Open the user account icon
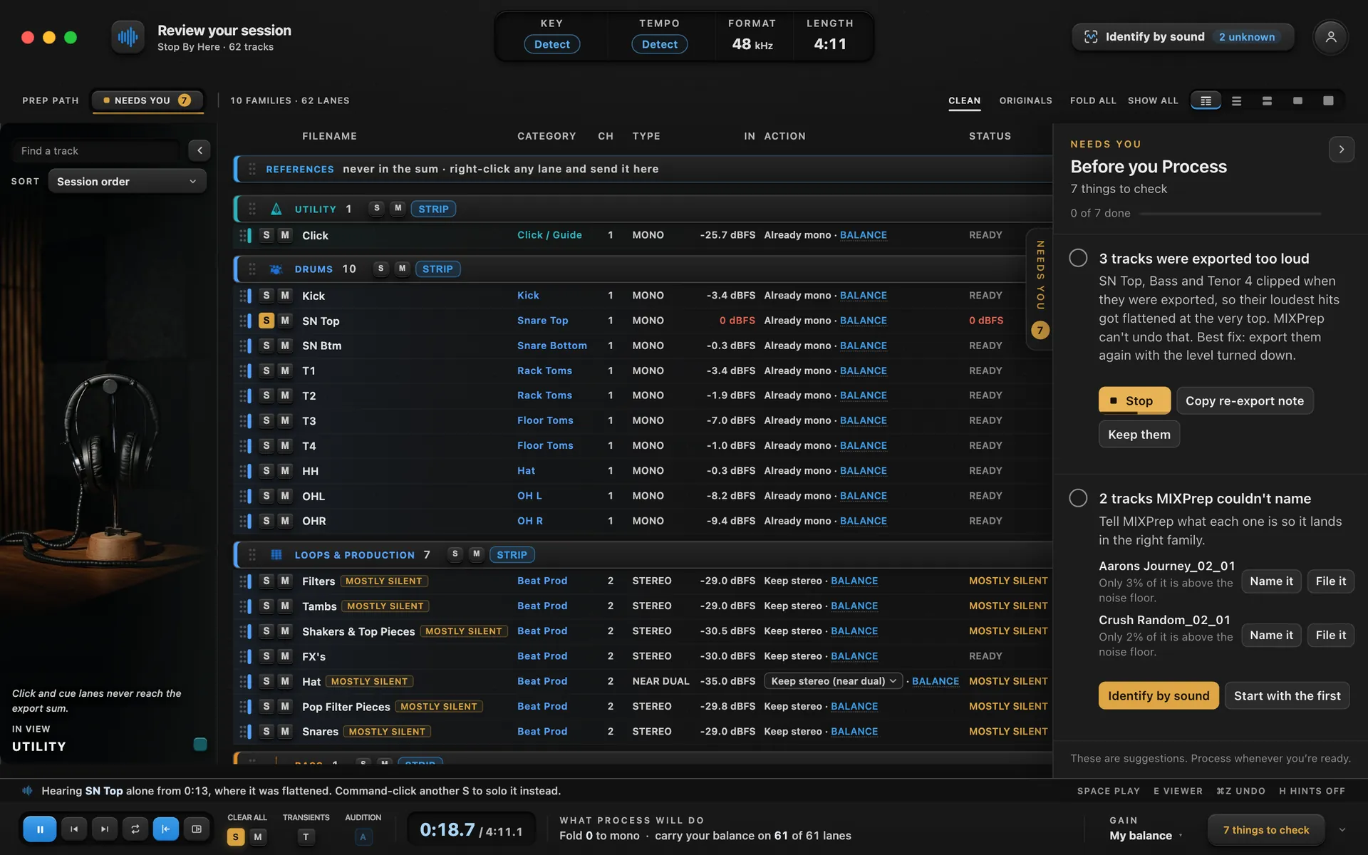This screenshot has height=855, width=1368. 1330,37
